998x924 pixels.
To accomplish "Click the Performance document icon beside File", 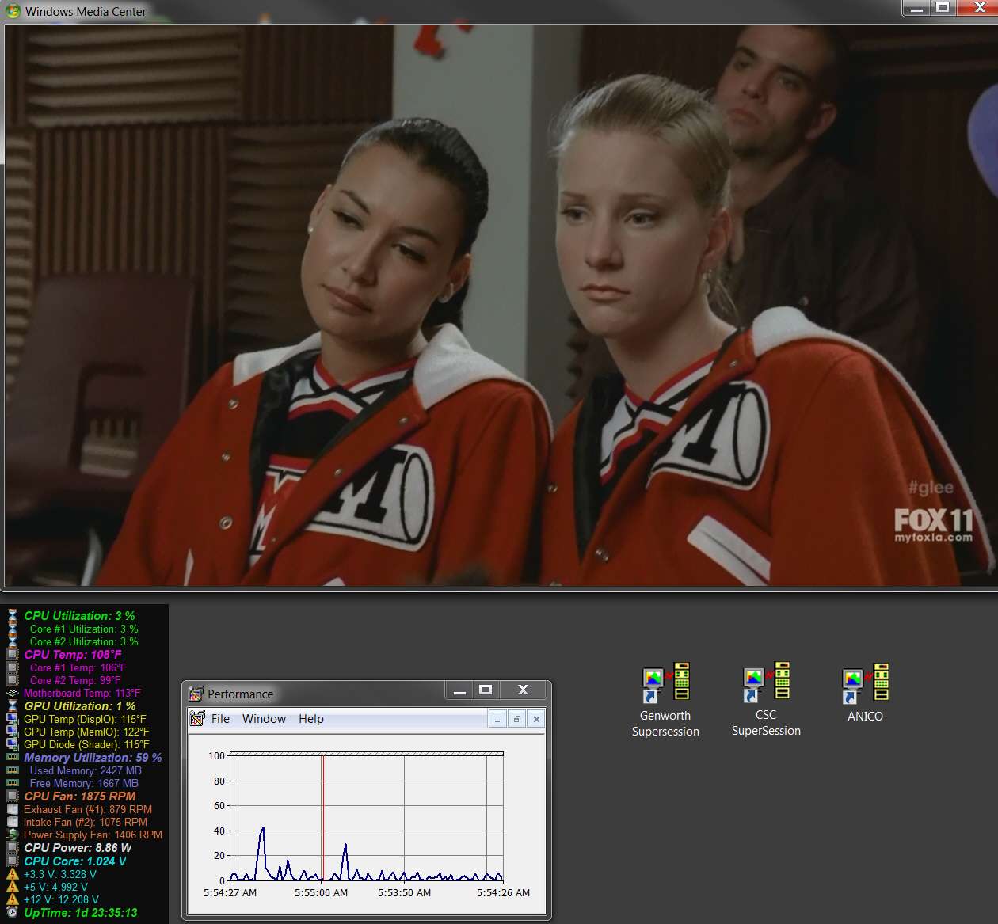I will click(x=197, y=718).
